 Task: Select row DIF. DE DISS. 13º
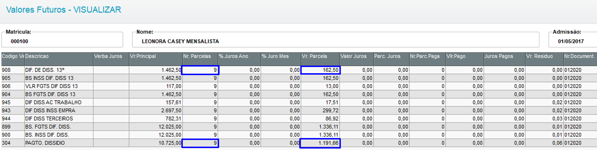pos(298,70)
